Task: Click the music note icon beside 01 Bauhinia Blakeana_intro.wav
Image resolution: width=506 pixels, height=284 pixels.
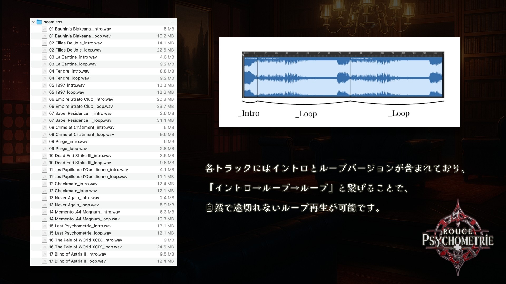Action: tap(44, 29)
